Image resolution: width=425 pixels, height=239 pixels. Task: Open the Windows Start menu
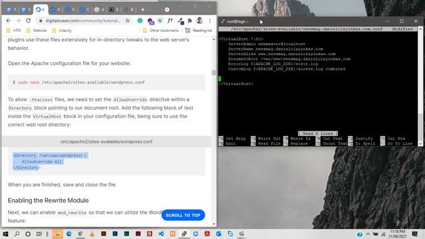coord(5,234)
